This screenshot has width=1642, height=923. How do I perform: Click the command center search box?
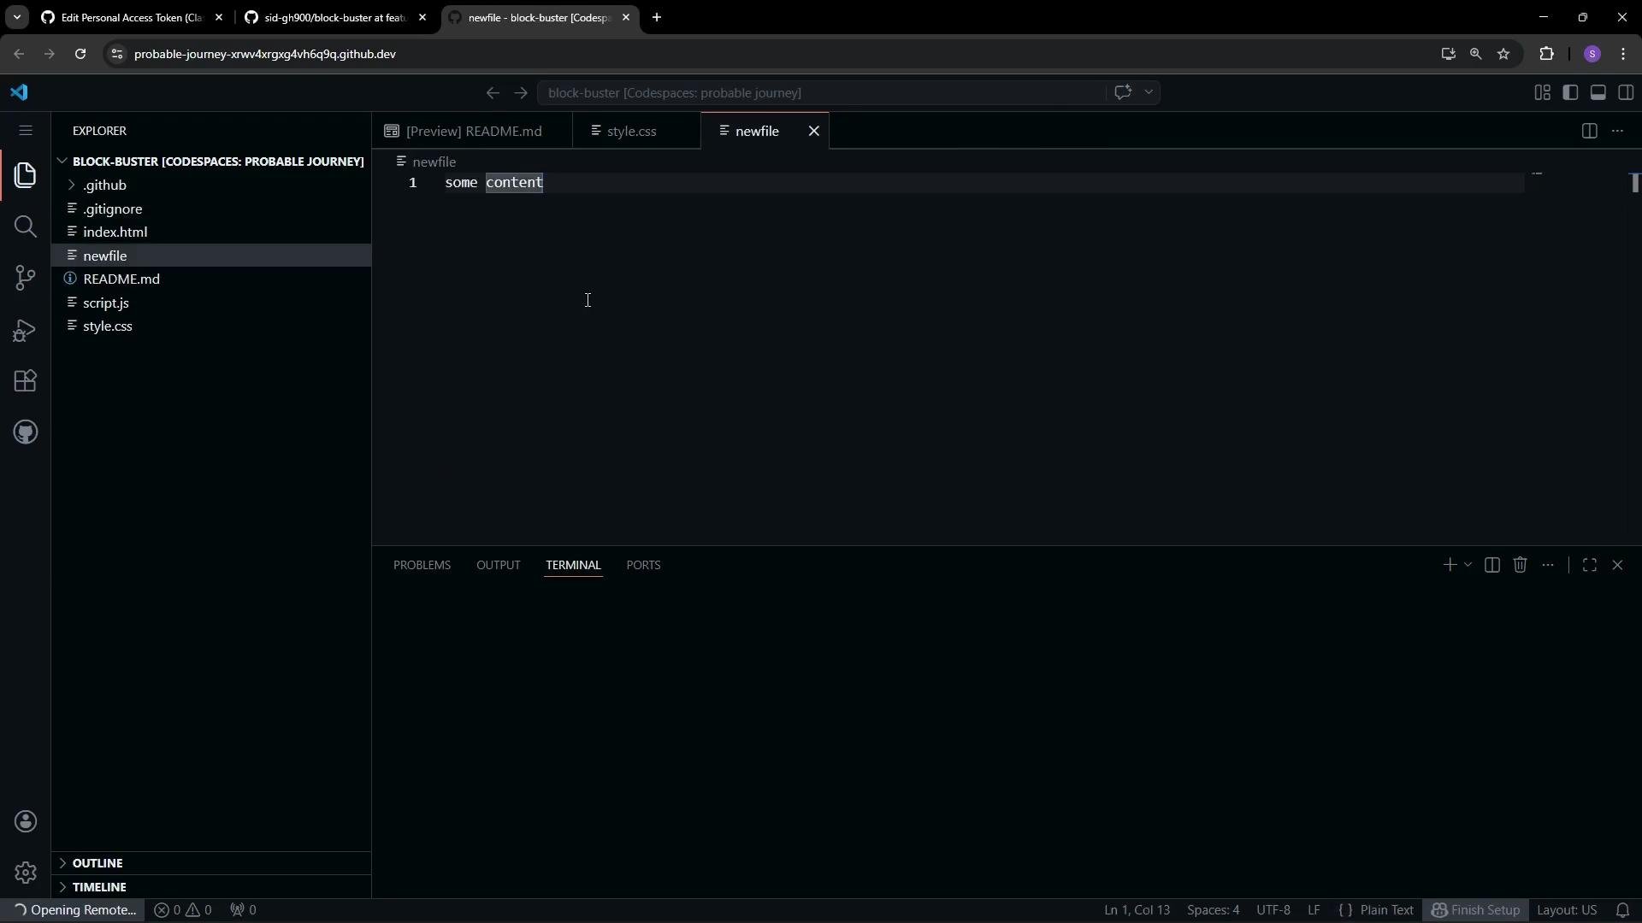pos(821,92)
